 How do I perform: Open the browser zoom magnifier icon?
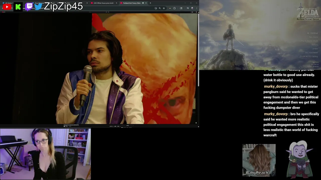(160, 8)
